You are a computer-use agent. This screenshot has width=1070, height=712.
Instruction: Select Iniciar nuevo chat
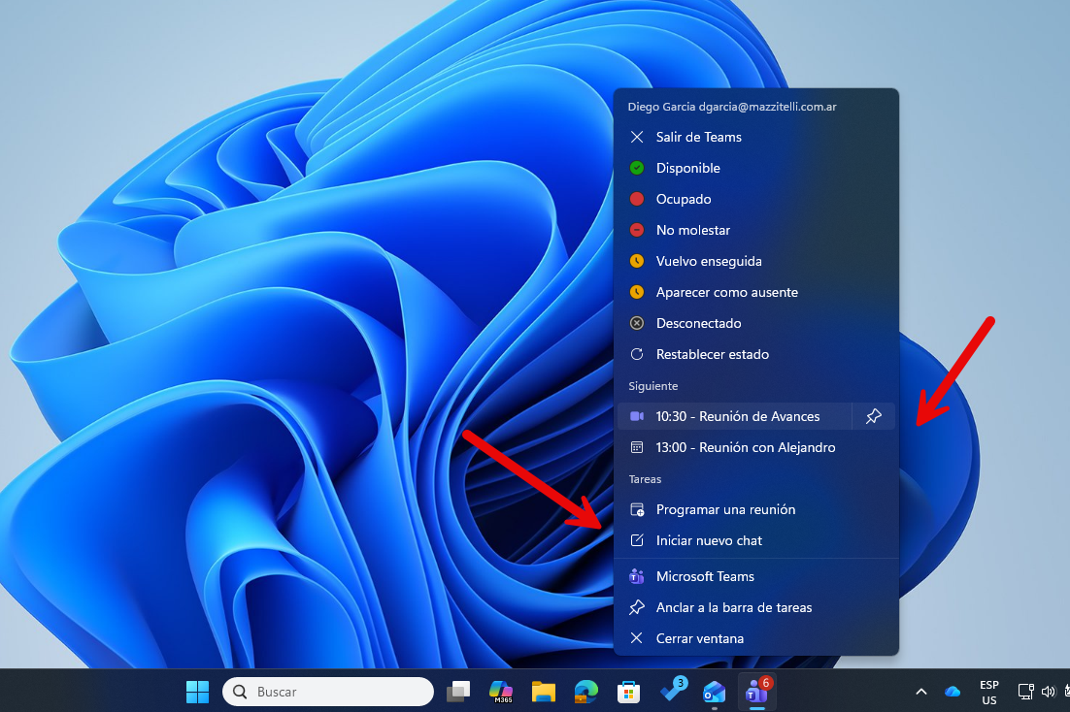pos(709,540)
